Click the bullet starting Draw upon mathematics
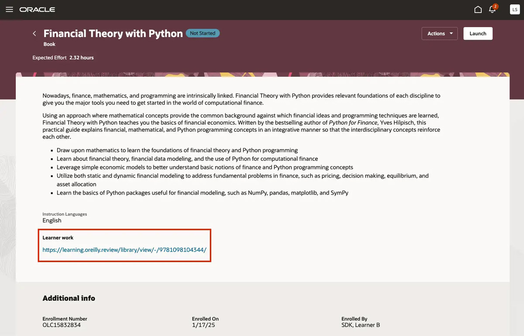This screenshot has width=524, height=336. (x=177, y=150)
